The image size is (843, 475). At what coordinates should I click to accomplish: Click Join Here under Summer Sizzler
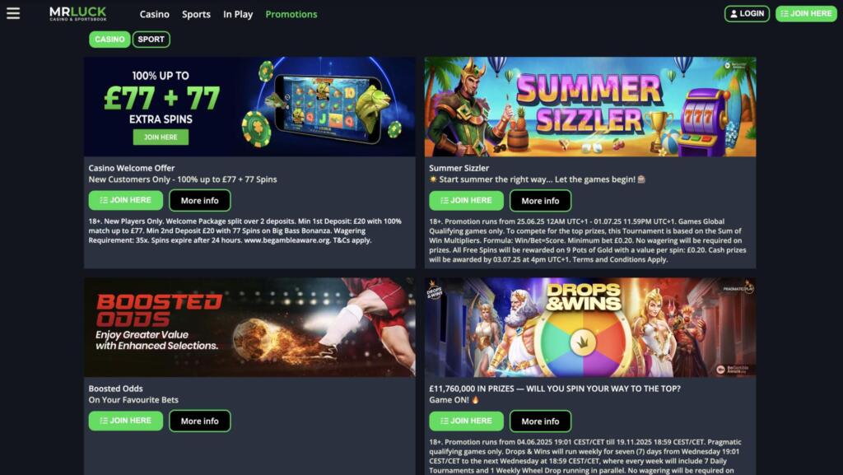pyautogui.click(x=466, y=200)
